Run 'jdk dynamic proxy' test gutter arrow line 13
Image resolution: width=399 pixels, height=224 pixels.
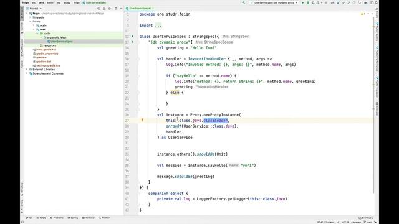(x=132, y=42)
